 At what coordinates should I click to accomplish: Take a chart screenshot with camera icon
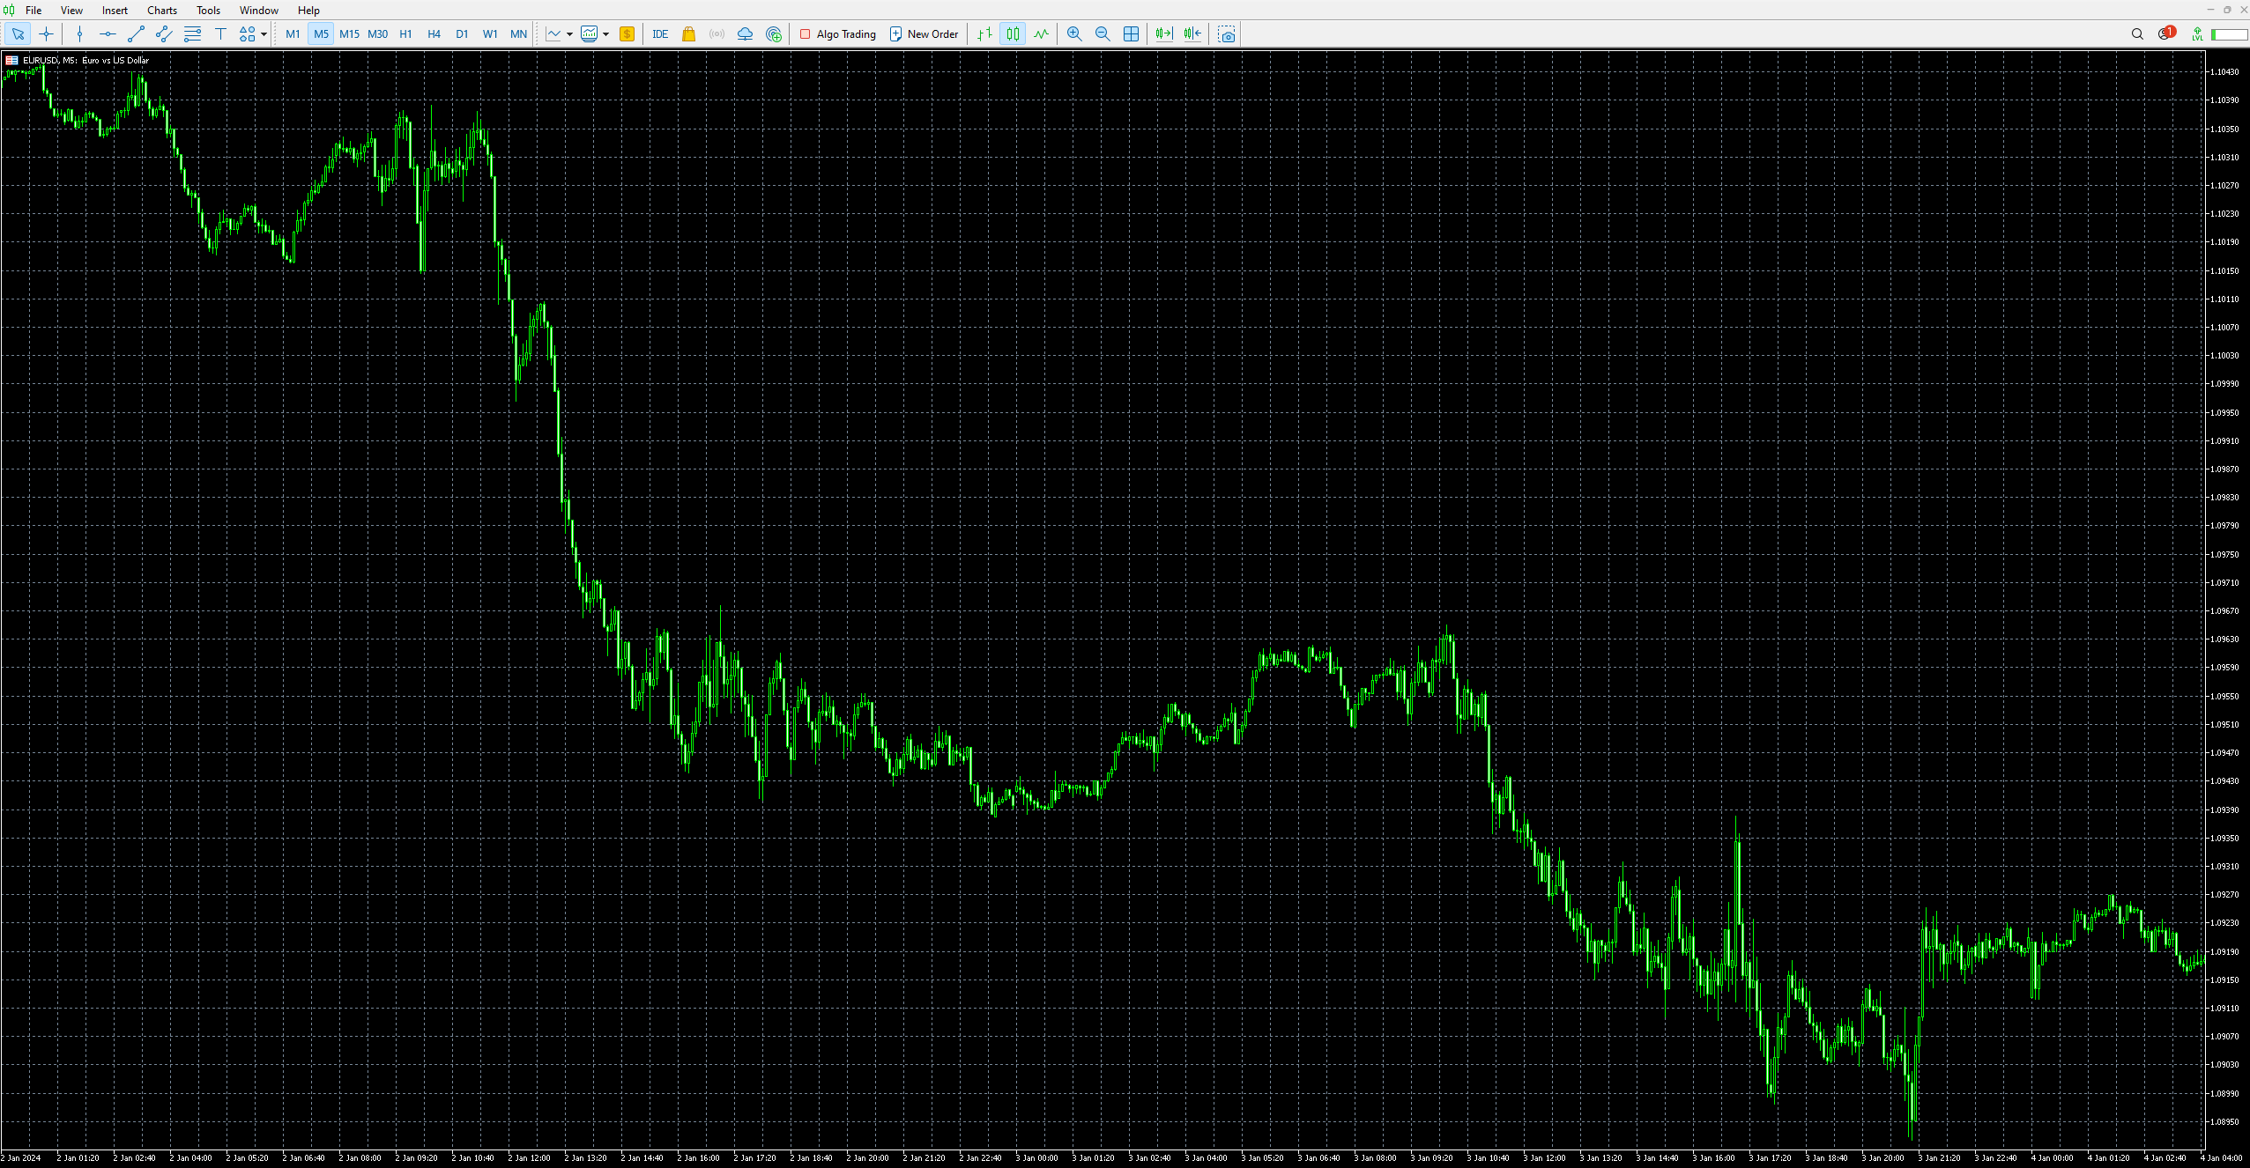point(1226,34)
